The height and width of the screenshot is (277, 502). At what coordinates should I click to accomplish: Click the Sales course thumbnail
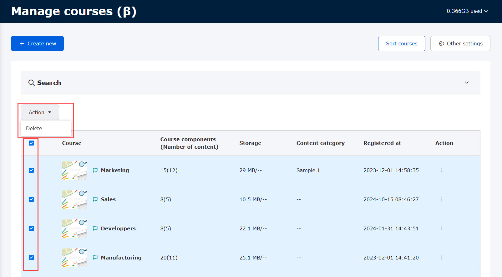pyautogui.click(x=74, y=199)
